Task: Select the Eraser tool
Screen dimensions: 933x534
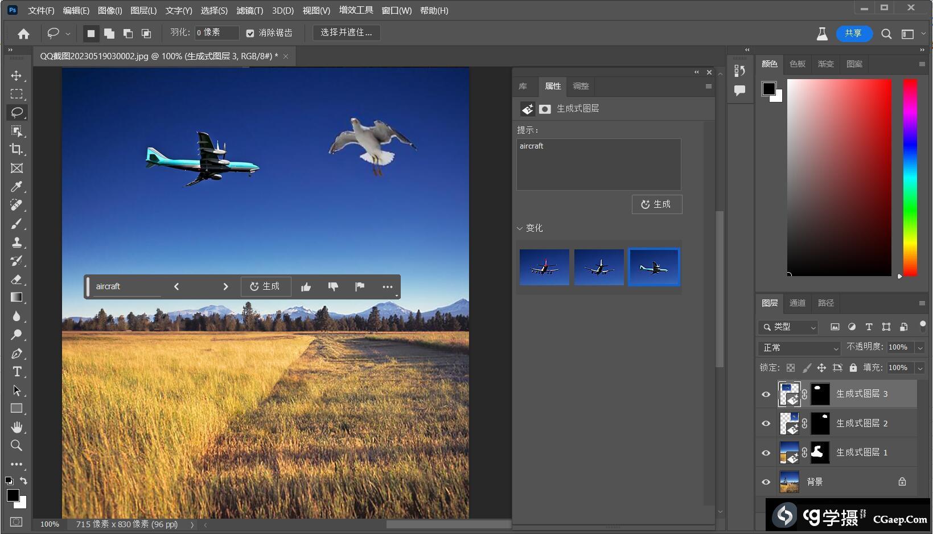Action: pos(17,279)
